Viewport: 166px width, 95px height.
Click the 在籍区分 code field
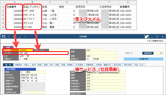[x=20, y=59]
